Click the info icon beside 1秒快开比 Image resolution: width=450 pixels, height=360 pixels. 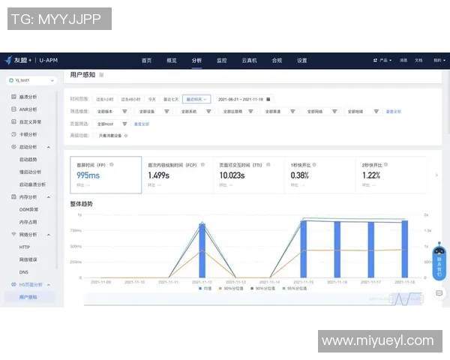pyautogui.click(x=314, y=164)
